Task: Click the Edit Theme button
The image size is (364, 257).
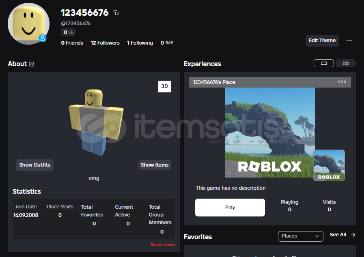Action: (x=322, y=41)
